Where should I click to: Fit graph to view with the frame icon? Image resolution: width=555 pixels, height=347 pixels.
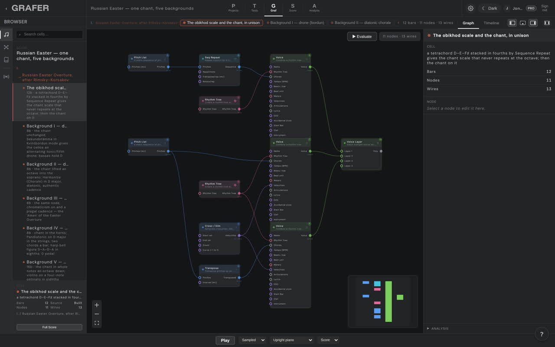click(x=97, y=323)
